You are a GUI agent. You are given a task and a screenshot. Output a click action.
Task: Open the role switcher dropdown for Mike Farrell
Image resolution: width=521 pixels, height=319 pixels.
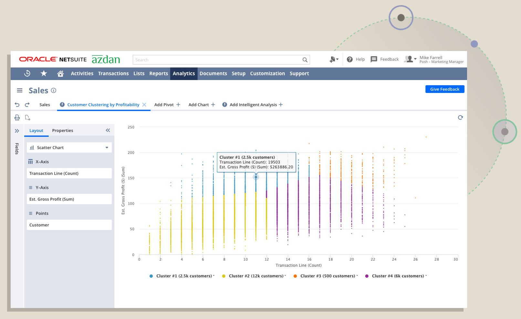[x=414, y=59]
